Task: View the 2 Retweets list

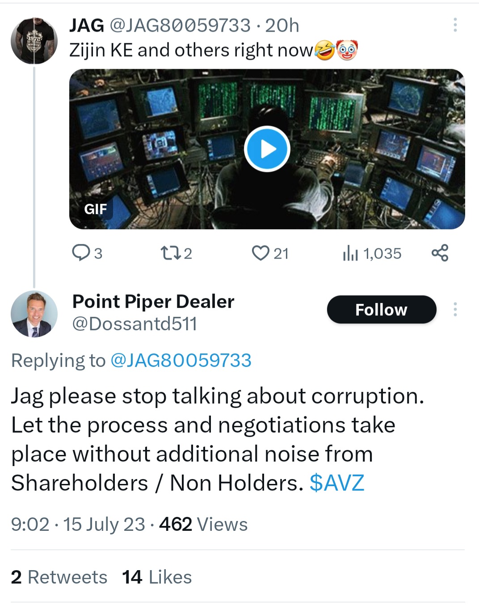Action: tap(59, 577)
